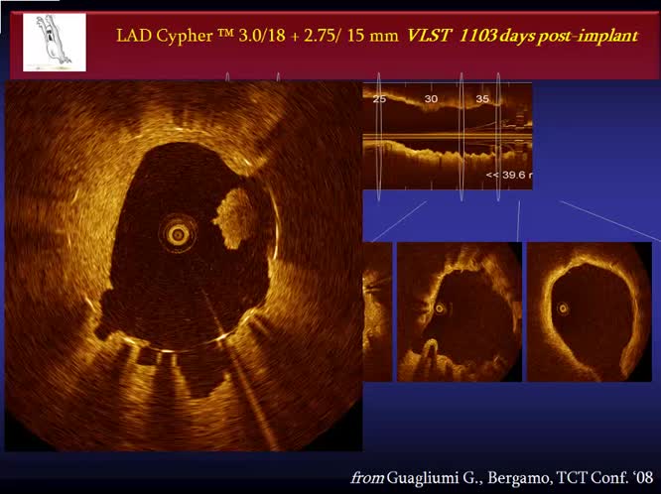The height and width of the screenshot is (494, 661).
Task: Click the '35' scale label
Action: coord(482,99)
